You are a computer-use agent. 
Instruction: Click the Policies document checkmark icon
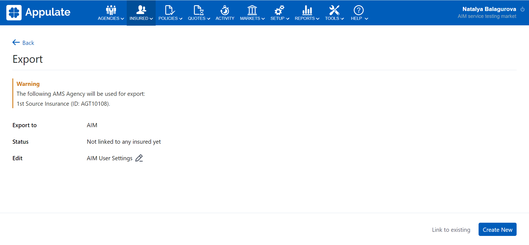tap(170, 10)
